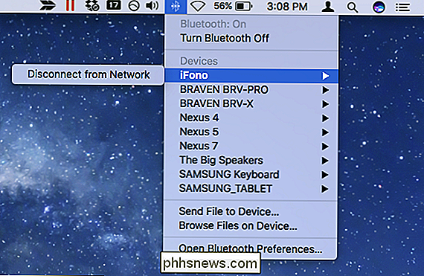
Task: Click the battery 56% indicator
Action: click(233, 6)
